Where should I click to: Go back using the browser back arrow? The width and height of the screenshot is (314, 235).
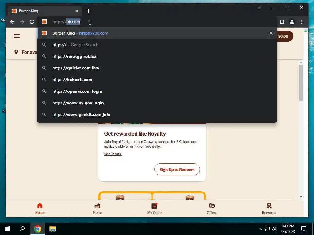pos(12,22)
